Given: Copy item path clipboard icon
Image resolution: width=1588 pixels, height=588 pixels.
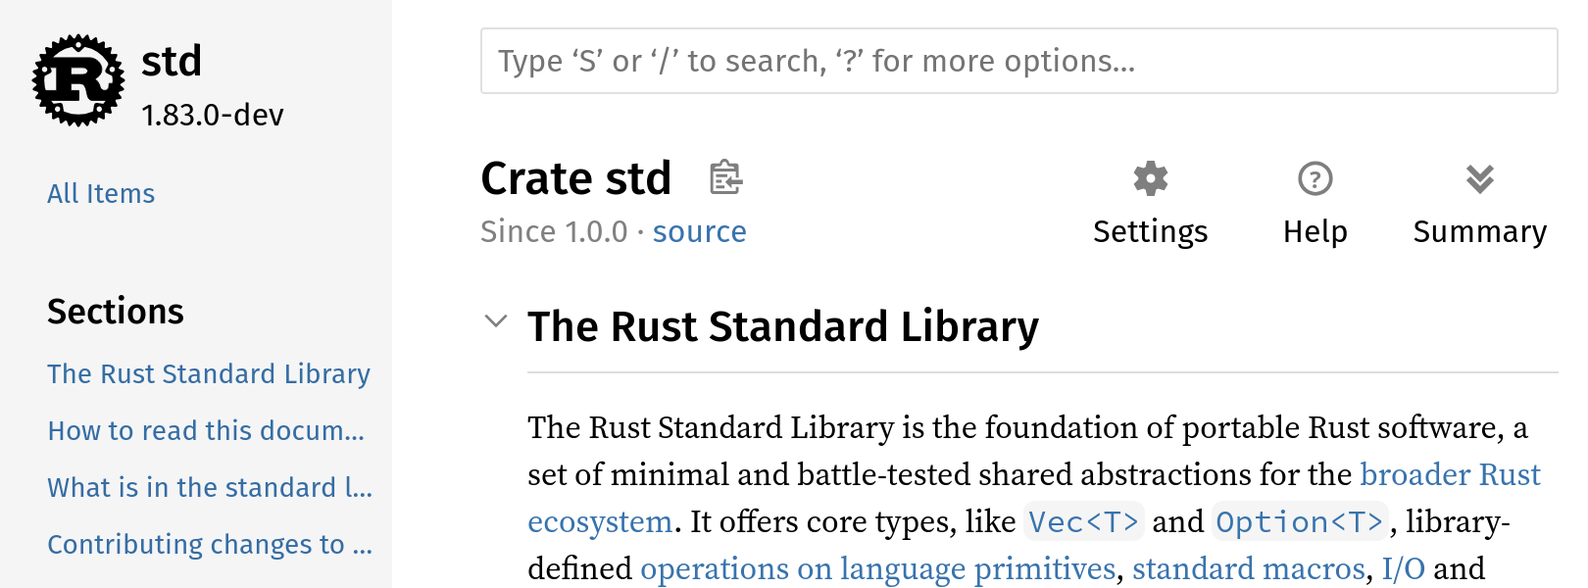Looking at the screenshot, I should (726, 177).
